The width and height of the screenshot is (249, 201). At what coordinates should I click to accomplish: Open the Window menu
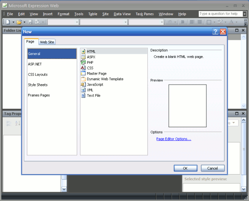(166, 14)
